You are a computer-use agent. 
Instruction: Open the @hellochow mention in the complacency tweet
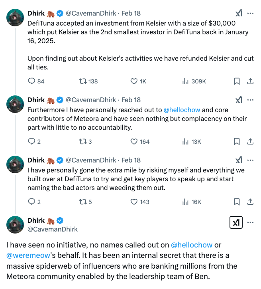[182, 109]
